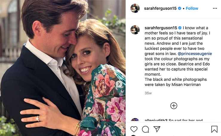This screenshot has width=221, height=136.
Task: Open the profile picture in the post header
Action: pyautogui.click(x=135, y=8)
